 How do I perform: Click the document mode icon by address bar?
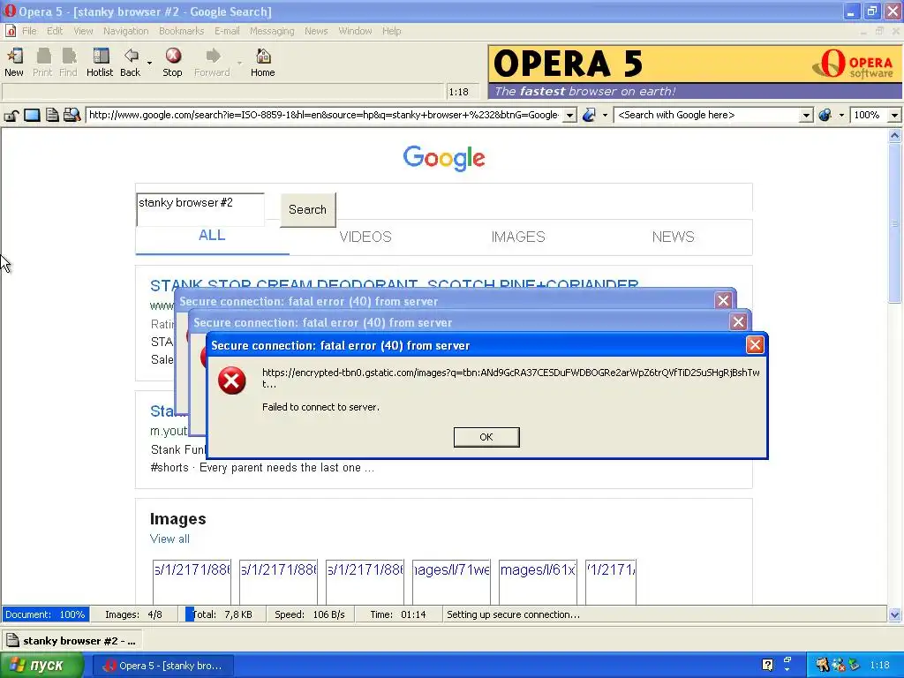pos(52,115)
